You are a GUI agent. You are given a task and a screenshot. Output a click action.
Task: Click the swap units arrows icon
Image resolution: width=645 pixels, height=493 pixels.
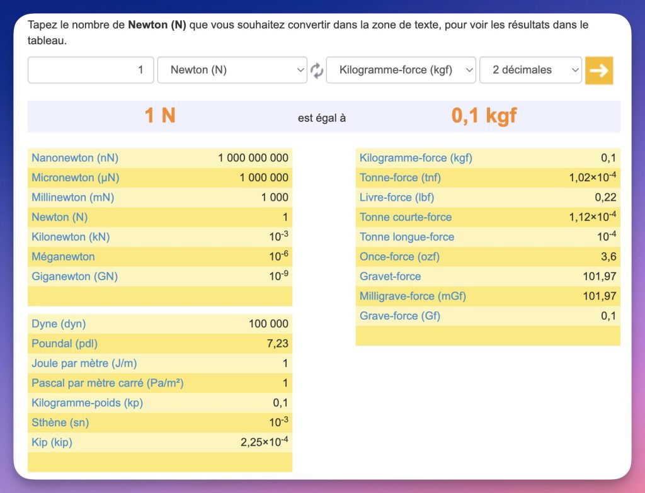(316, 71)
